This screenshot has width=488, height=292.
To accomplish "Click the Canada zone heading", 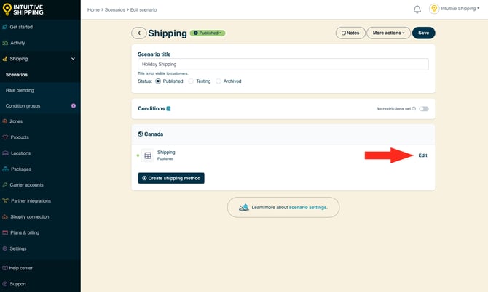I will 154,134.
